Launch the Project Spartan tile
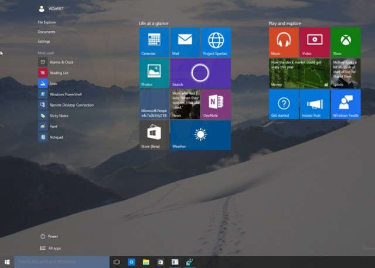The image size is (375, 268). 216,42
